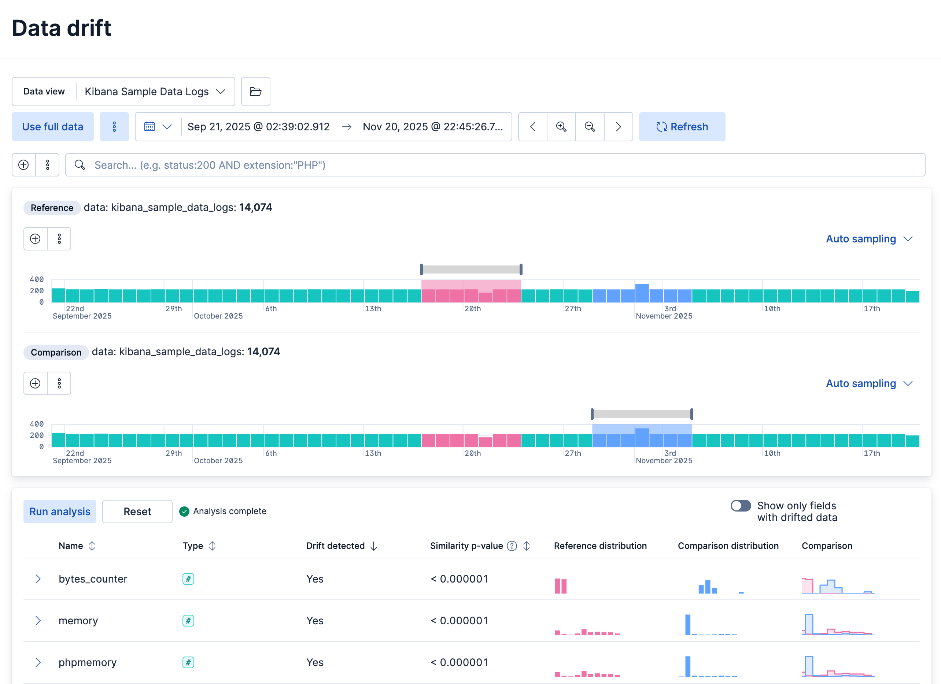Open options menu beside Use full data
This screenshot has width=941, height=684.
pyautogui.click(x=114, y=127)
